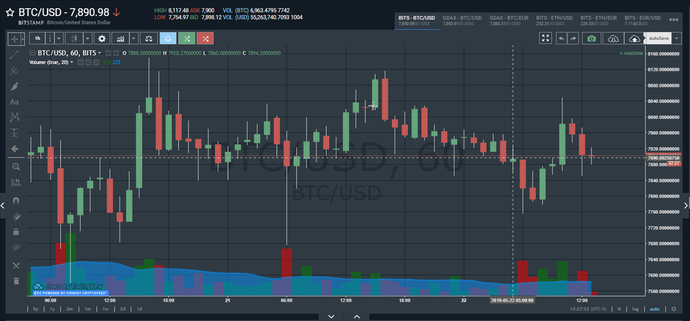Set date range to 3m
The height and width of the screenshot is (321, 690).
[x=70, y=309]
